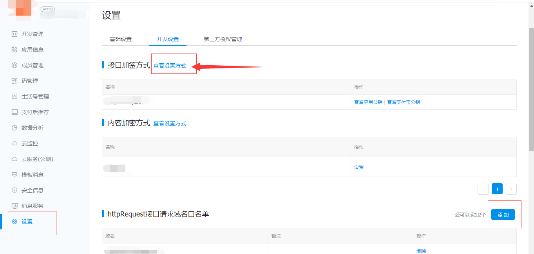This screenshot has width=534, height=254.
Task: Switch to the 第三方授权管理 tab
Action: point(223,39)
